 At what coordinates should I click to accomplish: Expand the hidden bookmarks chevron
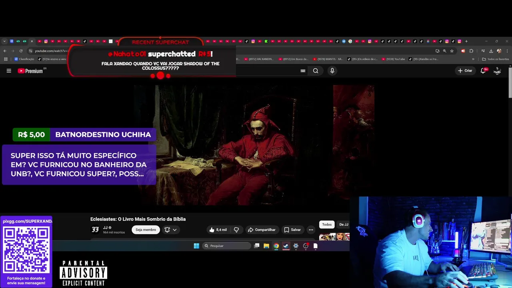tap(473, 59)
